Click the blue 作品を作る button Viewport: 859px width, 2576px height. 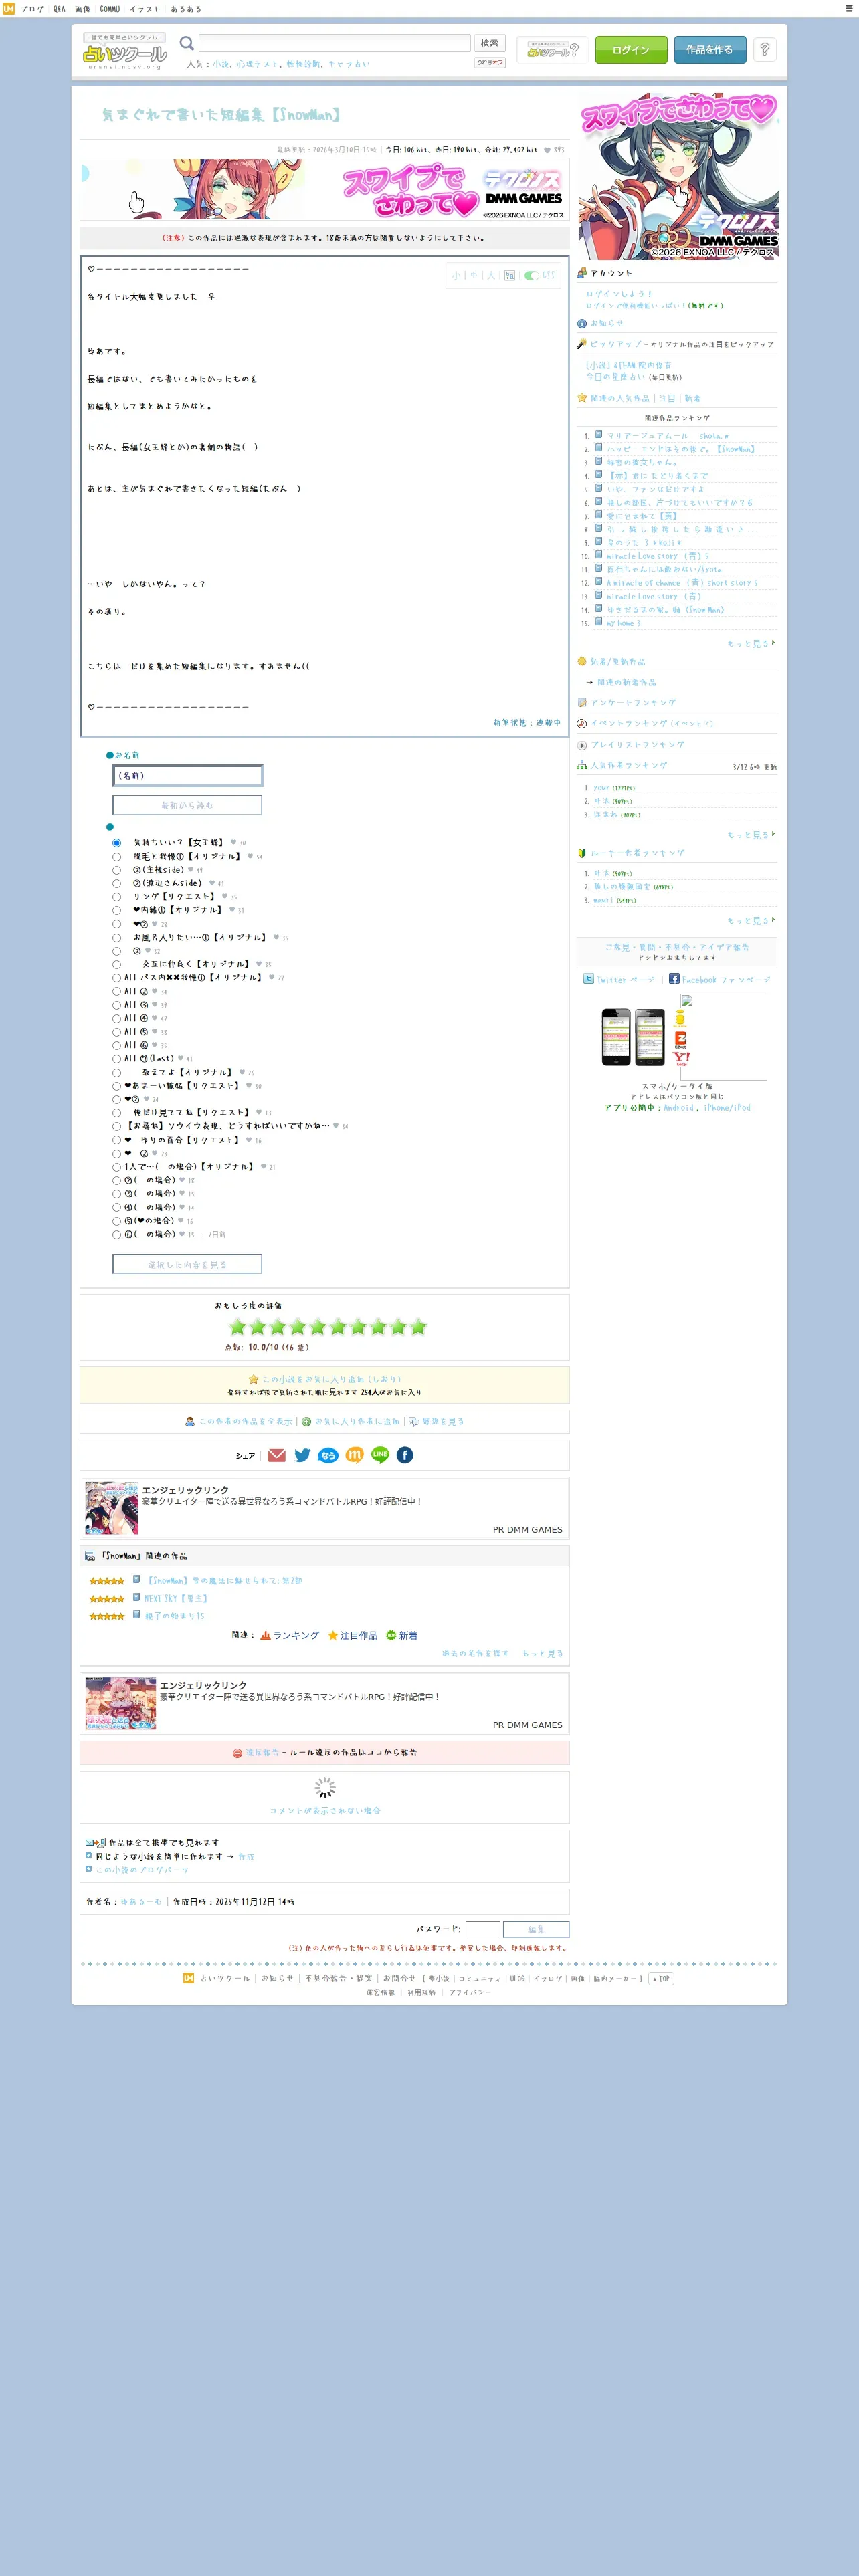coord(709,49)
